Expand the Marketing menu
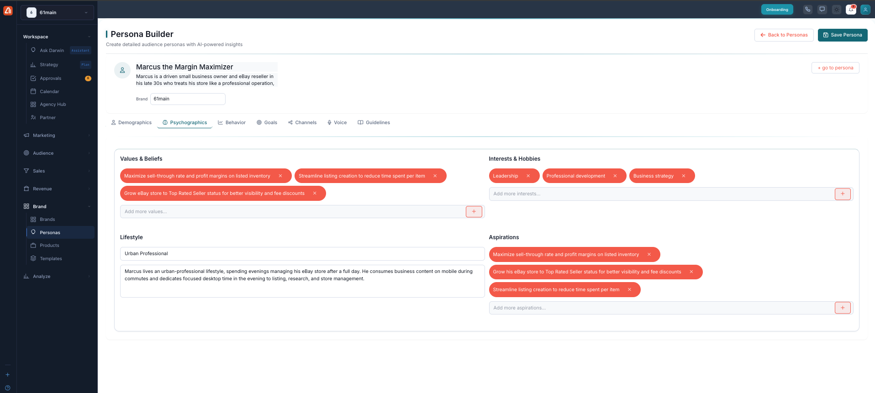The image size is (875, 393). tap(57, 136)
